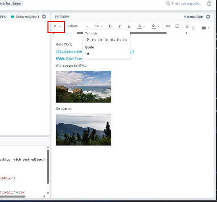Image resolution: width=217 pixels, height=202 pixels.
Task: Click the rich_text_editor.ht code line
Action: (x=23, y=160)
